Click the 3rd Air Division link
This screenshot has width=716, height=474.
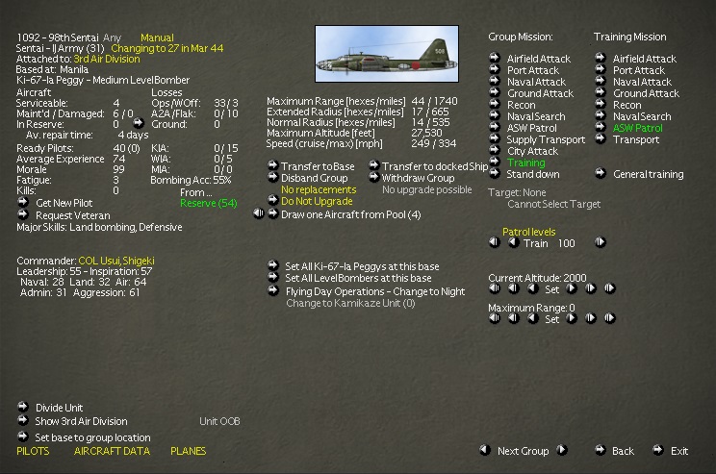(x=107, y=59)
